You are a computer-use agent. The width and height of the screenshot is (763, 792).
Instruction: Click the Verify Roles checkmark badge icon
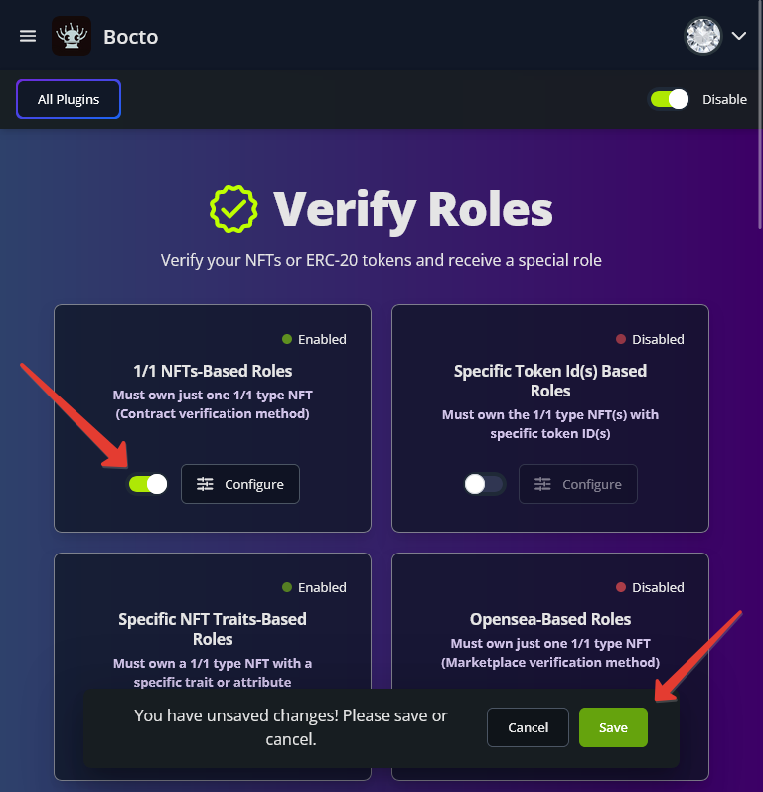(233, 208)
